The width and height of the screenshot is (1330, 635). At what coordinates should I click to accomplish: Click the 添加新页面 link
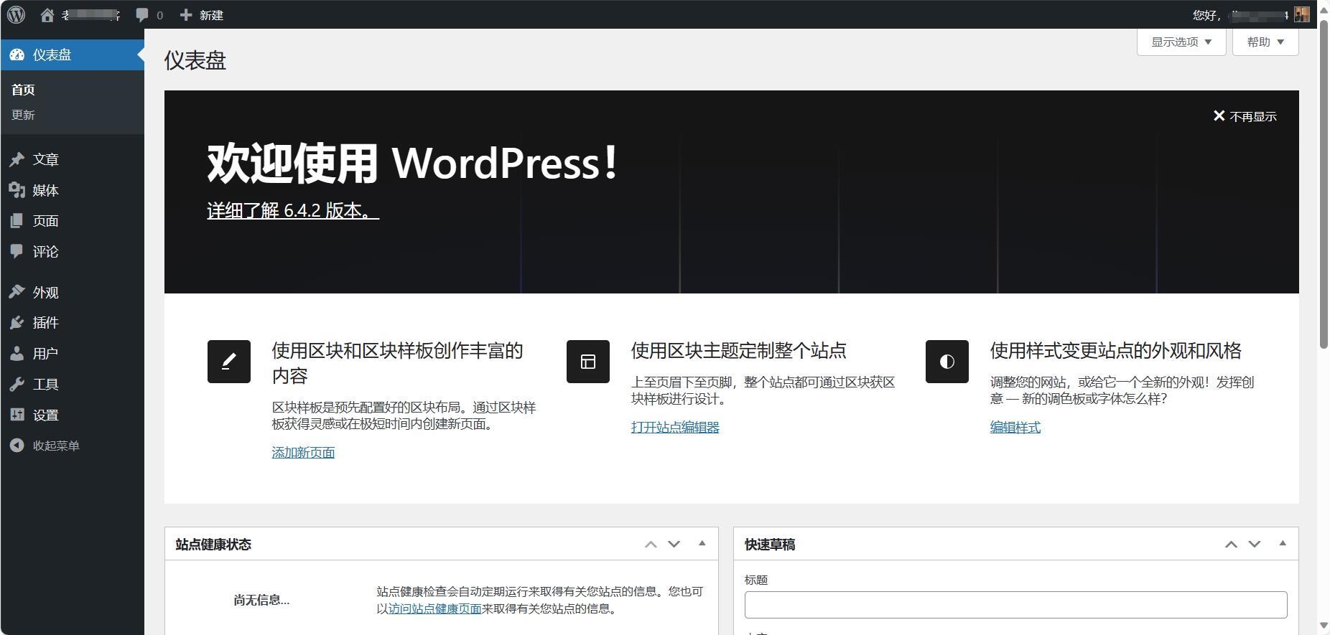pyautogui.click(x=303, y=452)
